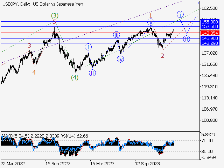
Task: Select the blue 155.000 price level label
Action: click(x=210, y=22)
